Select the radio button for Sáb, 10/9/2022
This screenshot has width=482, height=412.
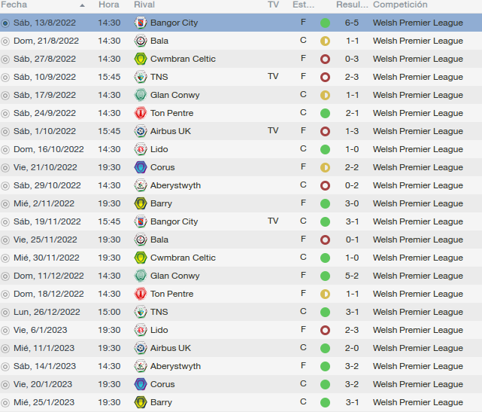click(5, 77)
